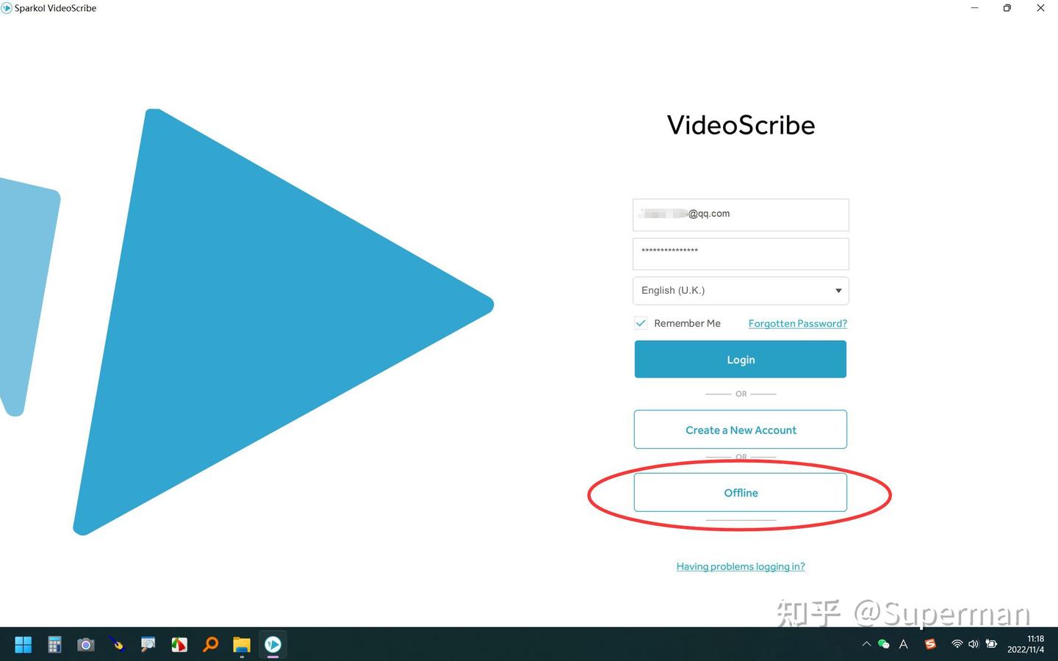This screenshot has width=1058, height=661.
Task: Click Create a New Account
Action: [741, 430]
